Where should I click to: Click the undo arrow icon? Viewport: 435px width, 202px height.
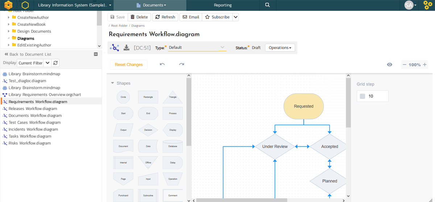[162, 65]
